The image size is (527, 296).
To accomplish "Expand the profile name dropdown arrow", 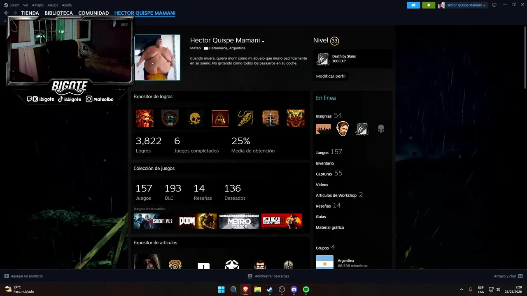I will pyautogui.click(x=263, y=41).
